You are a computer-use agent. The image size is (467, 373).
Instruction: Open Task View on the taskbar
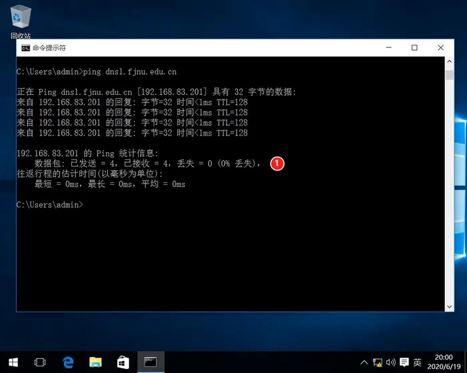(40, 362)
